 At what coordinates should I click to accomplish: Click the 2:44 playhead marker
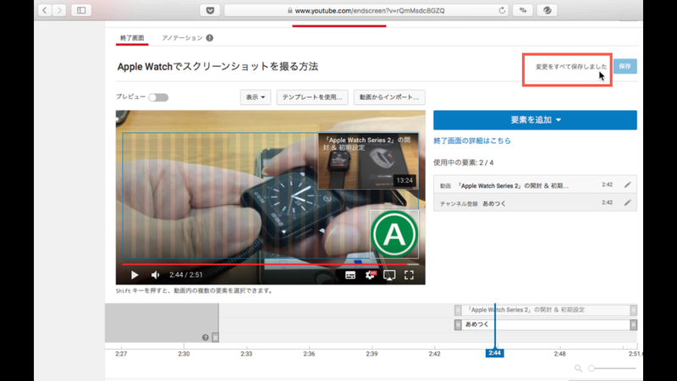point(494,353)
